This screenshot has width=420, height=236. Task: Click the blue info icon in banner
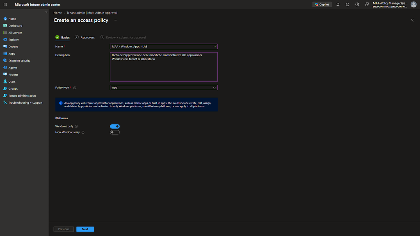61,103
